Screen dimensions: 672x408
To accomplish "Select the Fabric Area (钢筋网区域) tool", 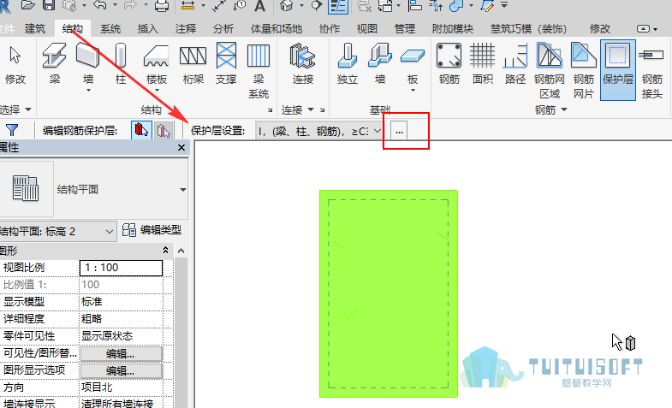I will (550, 71).
